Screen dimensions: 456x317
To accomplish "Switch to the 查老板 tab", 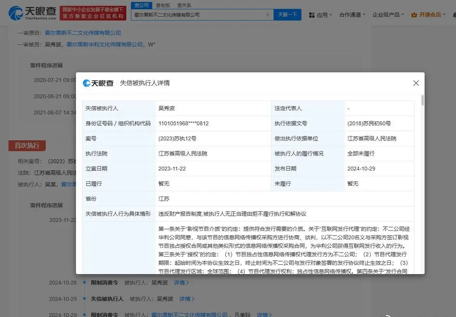I will (163, 5).
